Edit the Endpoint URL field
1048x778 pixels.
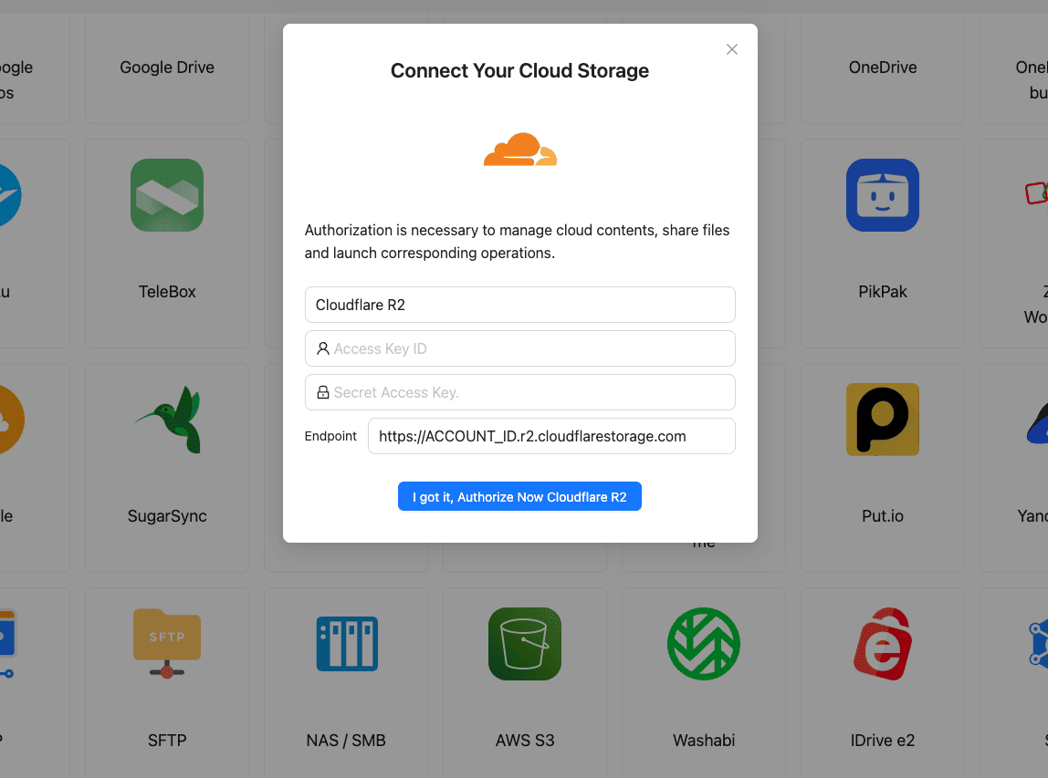pos(551,436)
